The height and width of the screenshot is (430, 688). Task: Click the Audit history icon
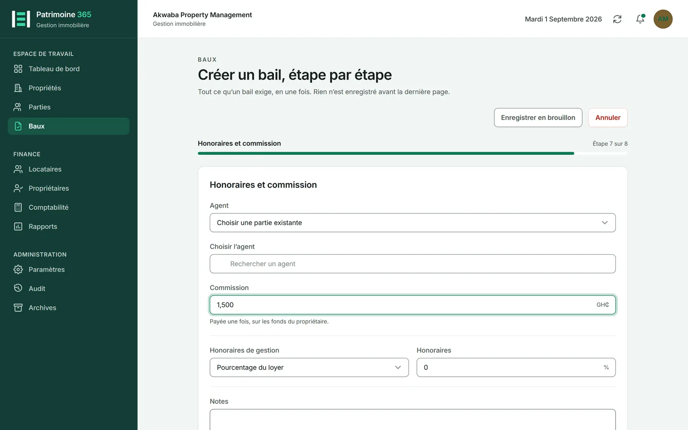(x=18, y=288)
